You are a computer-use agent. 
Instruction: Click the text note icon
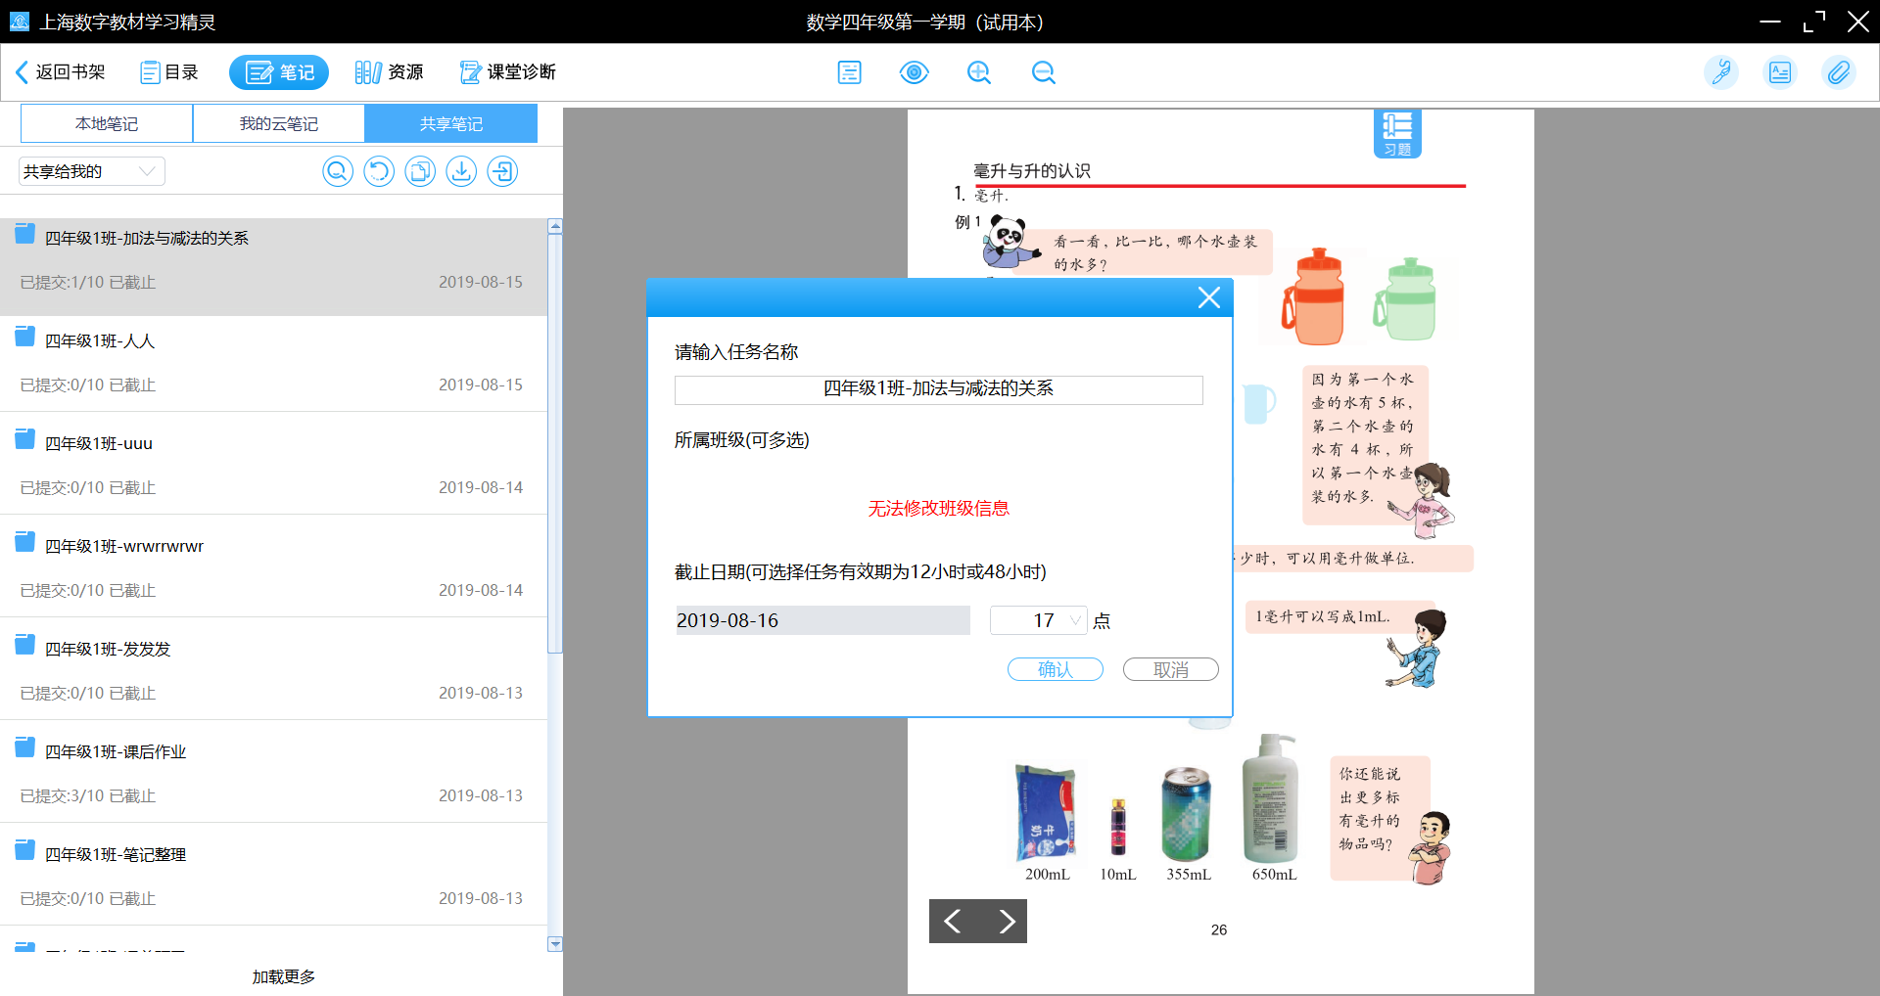pos(849,72)
